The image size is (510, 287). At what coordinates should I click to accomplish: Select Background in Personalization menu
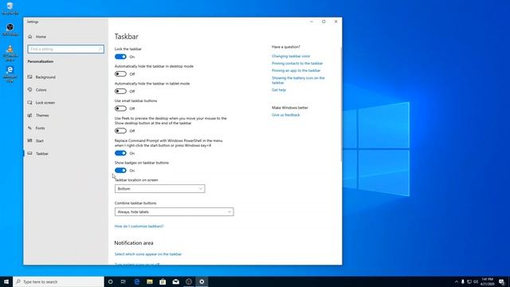(x=45, y=77)
